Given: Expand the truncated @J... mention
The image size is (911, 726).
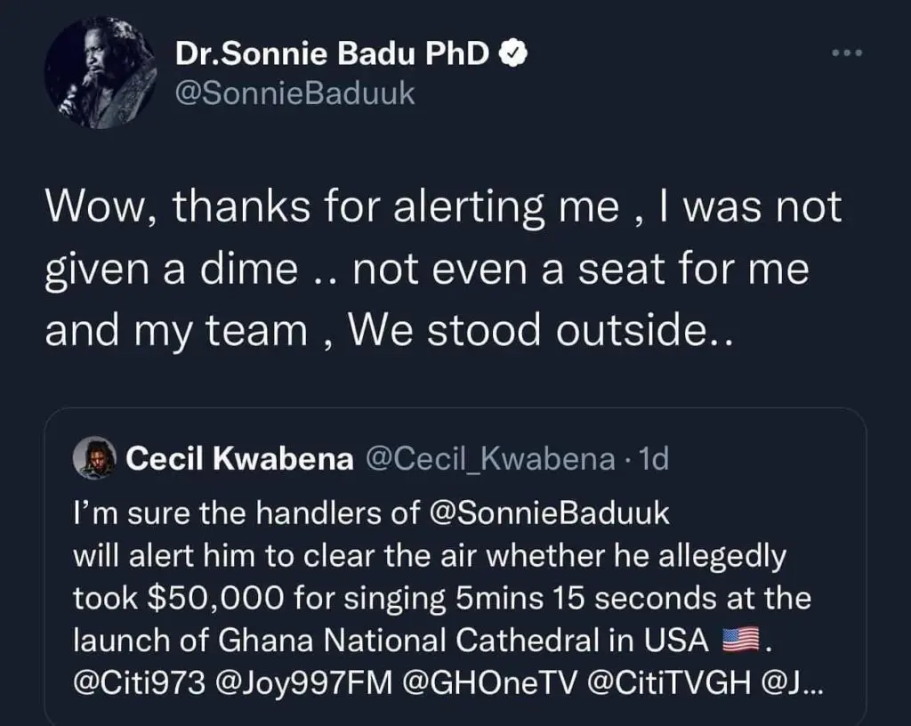Looking at the screenshot, I should pyautogui.click(x=791, y=682).
